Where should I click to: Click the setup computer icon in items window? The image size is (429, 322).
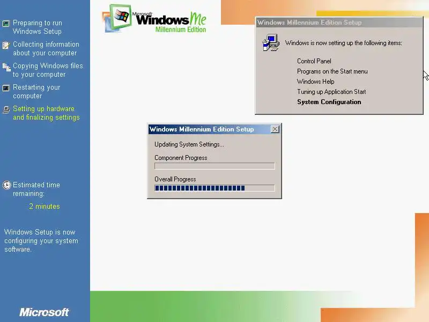click(x=271, y=42)
